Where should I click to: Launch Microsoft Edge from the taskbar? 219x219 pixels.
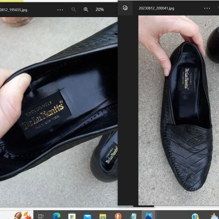pyautogui.click(x=57, y=216)
